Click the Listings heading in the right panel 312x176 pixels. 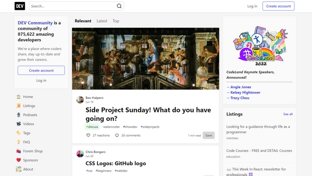[x=234, y=114]
